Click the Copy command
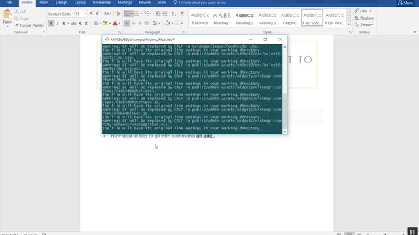This screenshot has height=235, width=419. tap(22, 18)
